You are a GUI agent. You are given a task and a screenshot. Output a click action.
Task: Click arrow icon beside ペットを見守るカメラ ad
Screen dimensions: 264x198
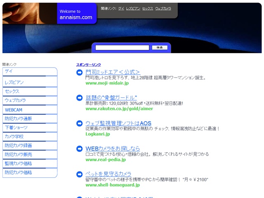(x=79, y=174)
